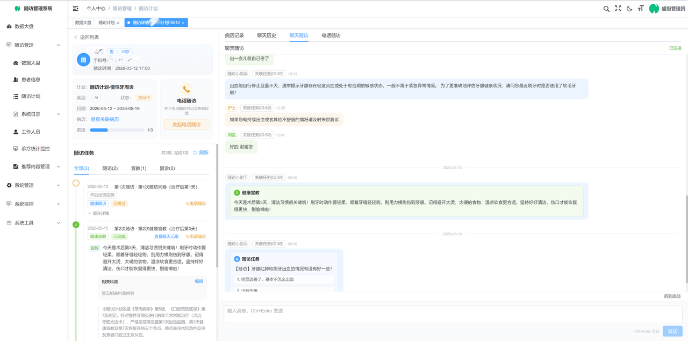Click the 随访管理系统 logo icon
The image size is (688, 341).
[x=17, y=9]
